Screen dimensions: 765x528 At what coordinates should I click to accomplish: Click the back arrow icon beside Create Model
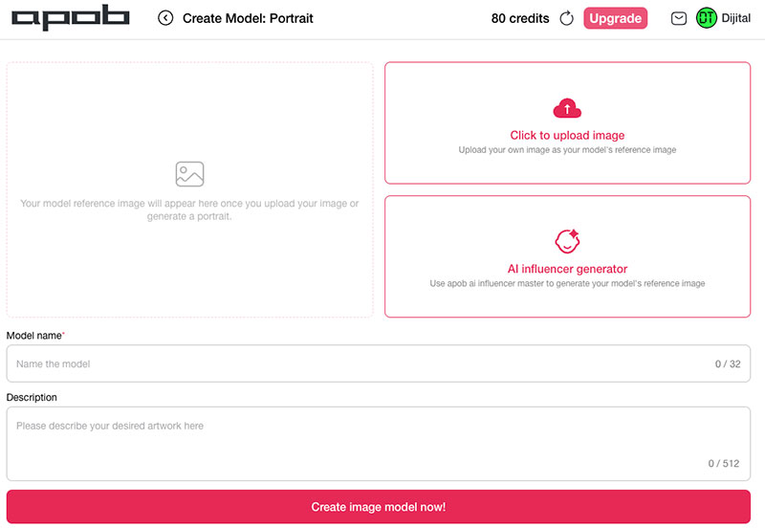click(165, 18)
